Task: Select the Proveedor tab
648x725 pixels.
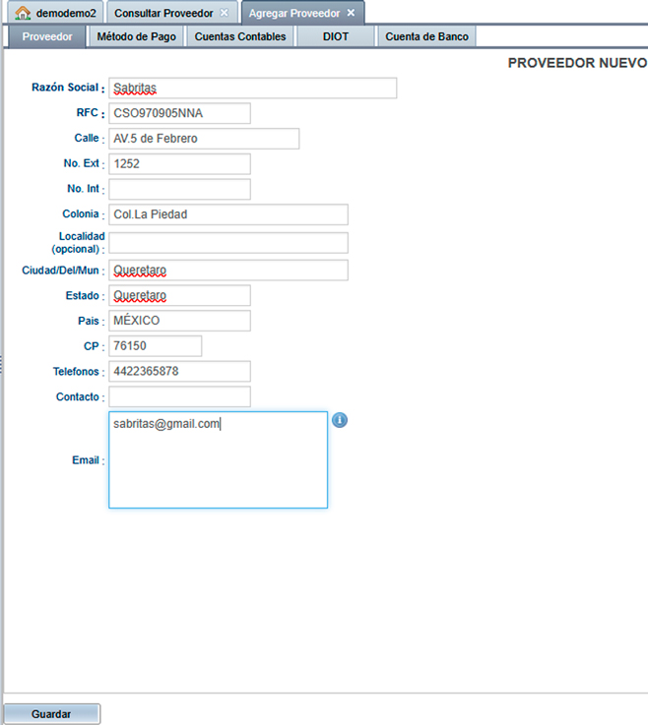Action: point(47,36)
